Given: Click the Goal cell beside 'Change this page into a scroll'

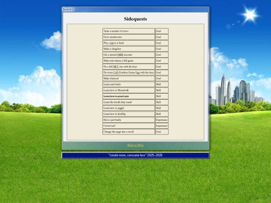Looking at the screenshot, I should (x=162, y=131).
